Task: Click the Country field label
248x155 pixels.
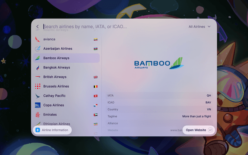Action: tap(113, 109)
